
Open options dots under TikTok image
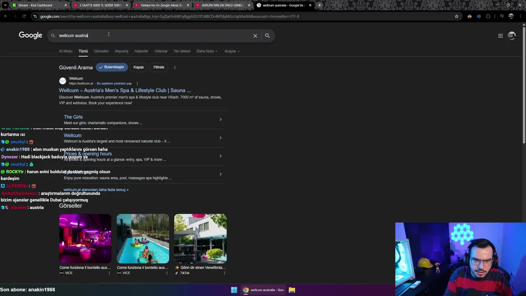point(224,273)
